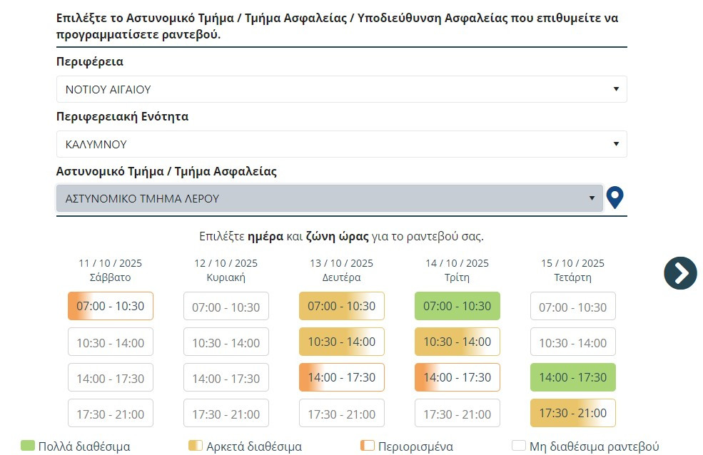This screenshot has height=455, width=703.
Task: Select Tuesday 14:00 - 17:30 slot
Action: click(457, 378)
